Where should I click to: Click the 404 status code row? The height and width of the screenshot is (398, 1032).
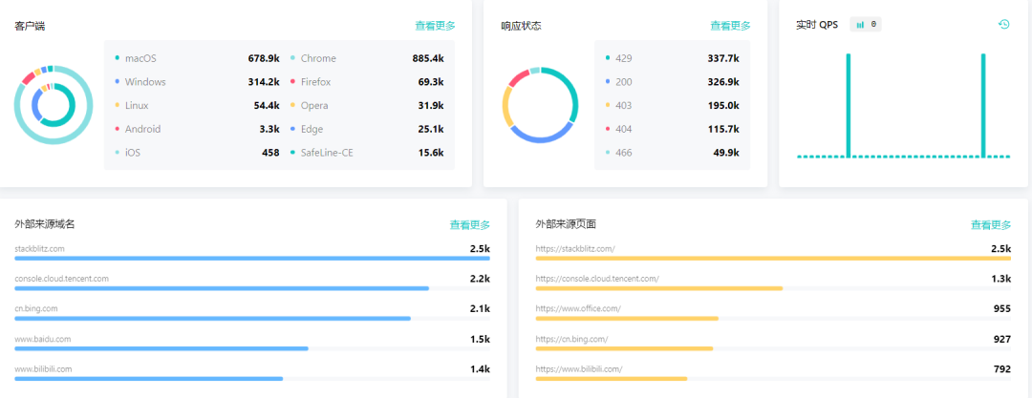tap(672, 129)
